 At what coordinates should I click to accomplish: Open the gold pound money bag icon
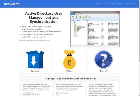(69, 60)
